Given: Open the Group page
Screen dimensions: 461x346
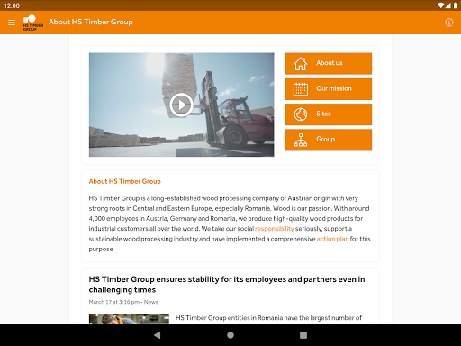Looking at the screenshot, I should click(x=329, y=140).
